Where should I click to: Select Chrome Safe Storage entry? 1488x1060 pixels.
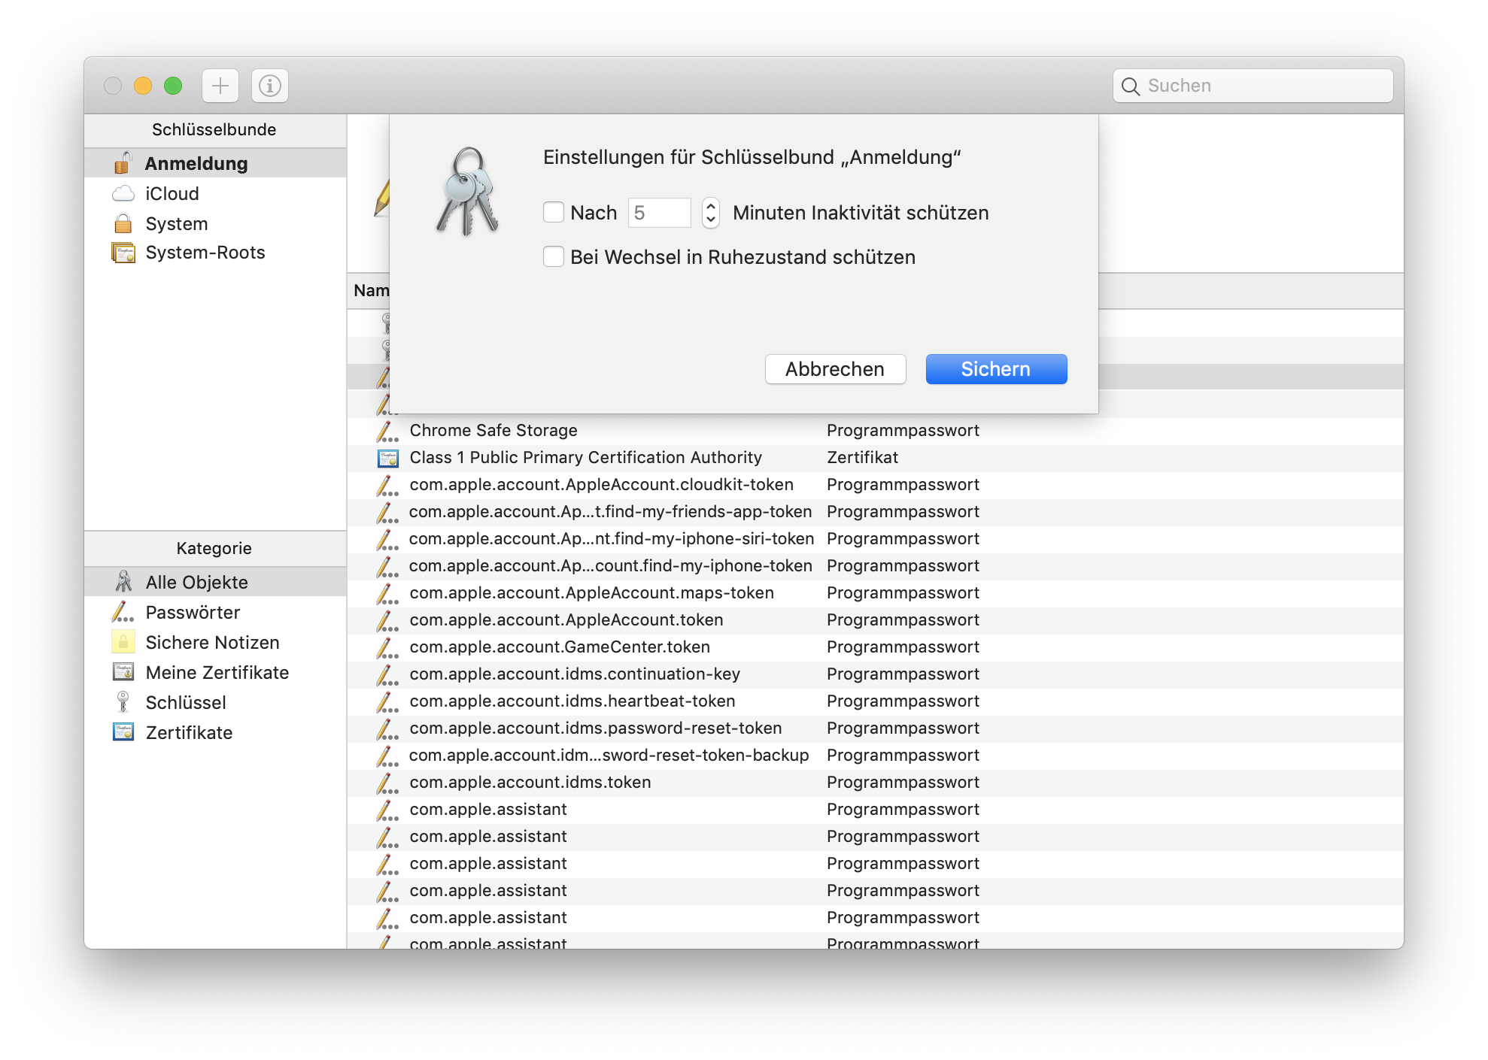[x=493, y=431]
